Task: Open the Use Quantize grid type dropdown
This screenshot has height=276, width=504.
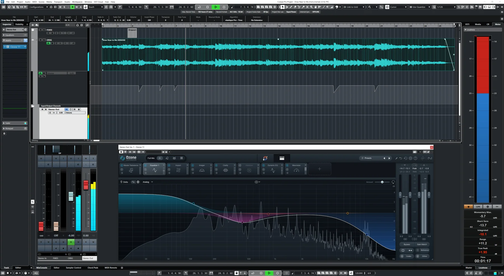Action: click(x=419, y=7)
